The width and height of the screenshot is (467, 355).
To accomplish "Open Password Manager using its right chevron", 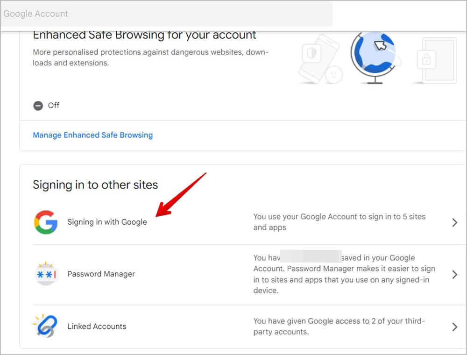I will click(454, 275).
